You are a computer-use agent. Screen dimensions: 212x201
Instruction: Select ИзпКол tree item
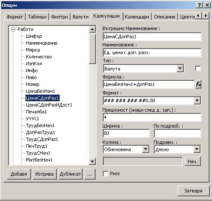point(34,64)
